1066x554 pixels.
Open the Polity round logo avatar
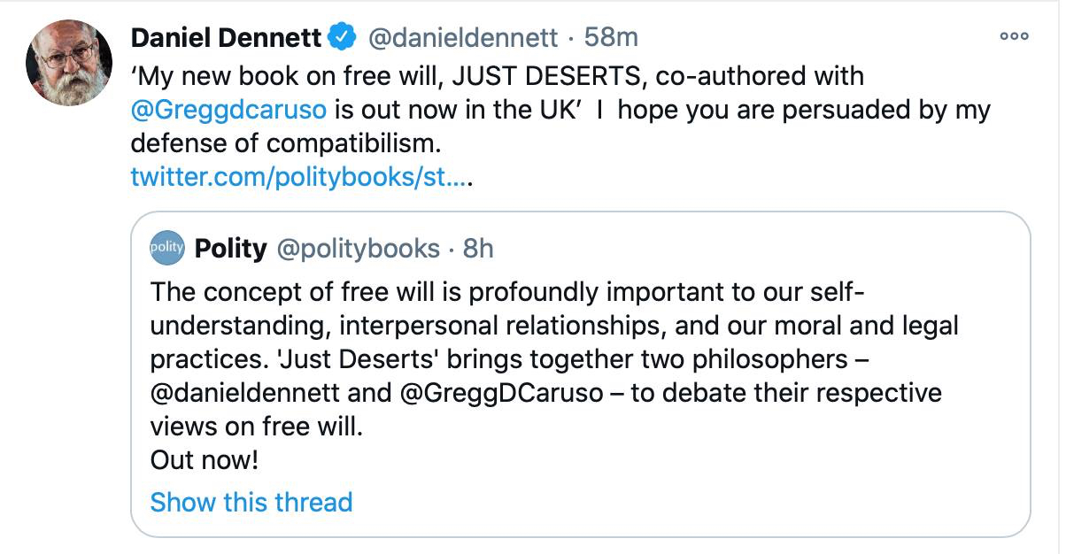tap(166, 248)
